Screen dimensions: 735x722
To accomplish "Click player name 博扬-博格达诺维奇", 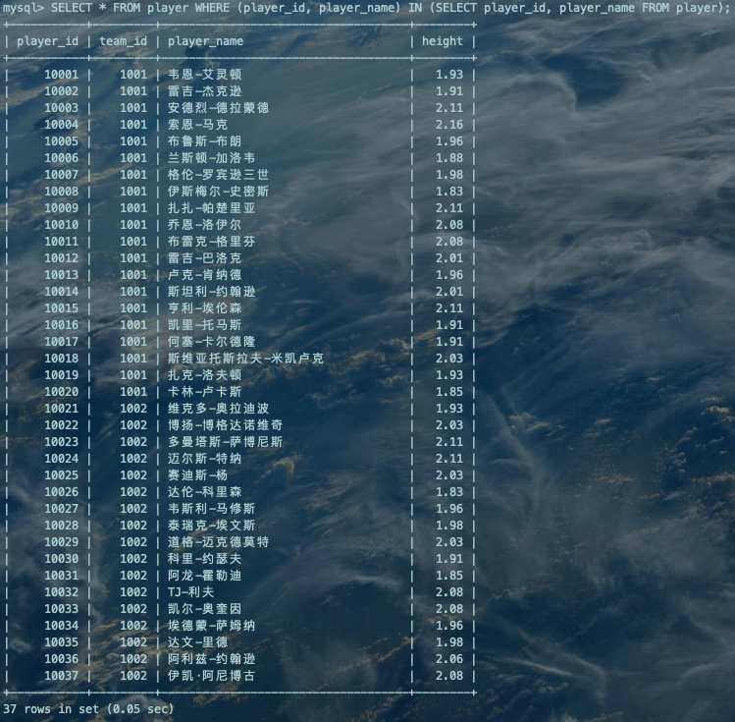I will pyautogui.click(x=225, y=425).
